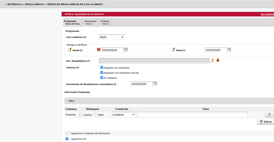Viewport: 274px width, 142px height.
Task: Collapse the Filtro section
Action: click(x=67, y=101)
